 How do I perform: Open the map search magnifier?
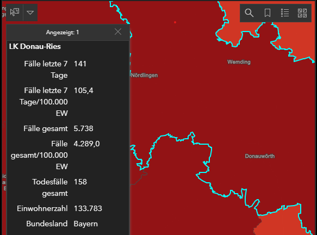pos(249,13)
